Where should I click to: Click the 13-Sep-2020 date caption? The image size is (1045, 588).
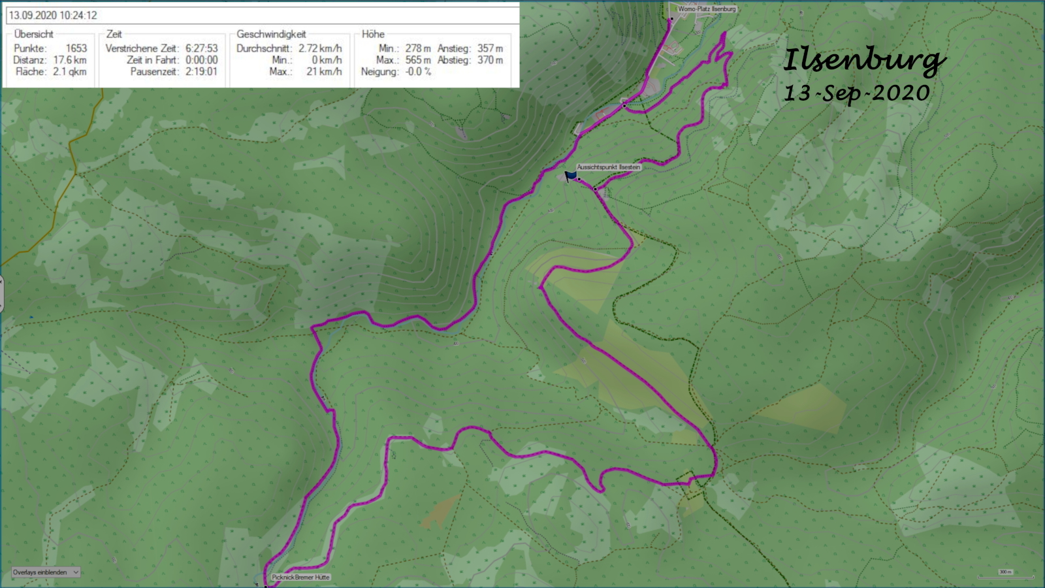(x=857, y=93)
